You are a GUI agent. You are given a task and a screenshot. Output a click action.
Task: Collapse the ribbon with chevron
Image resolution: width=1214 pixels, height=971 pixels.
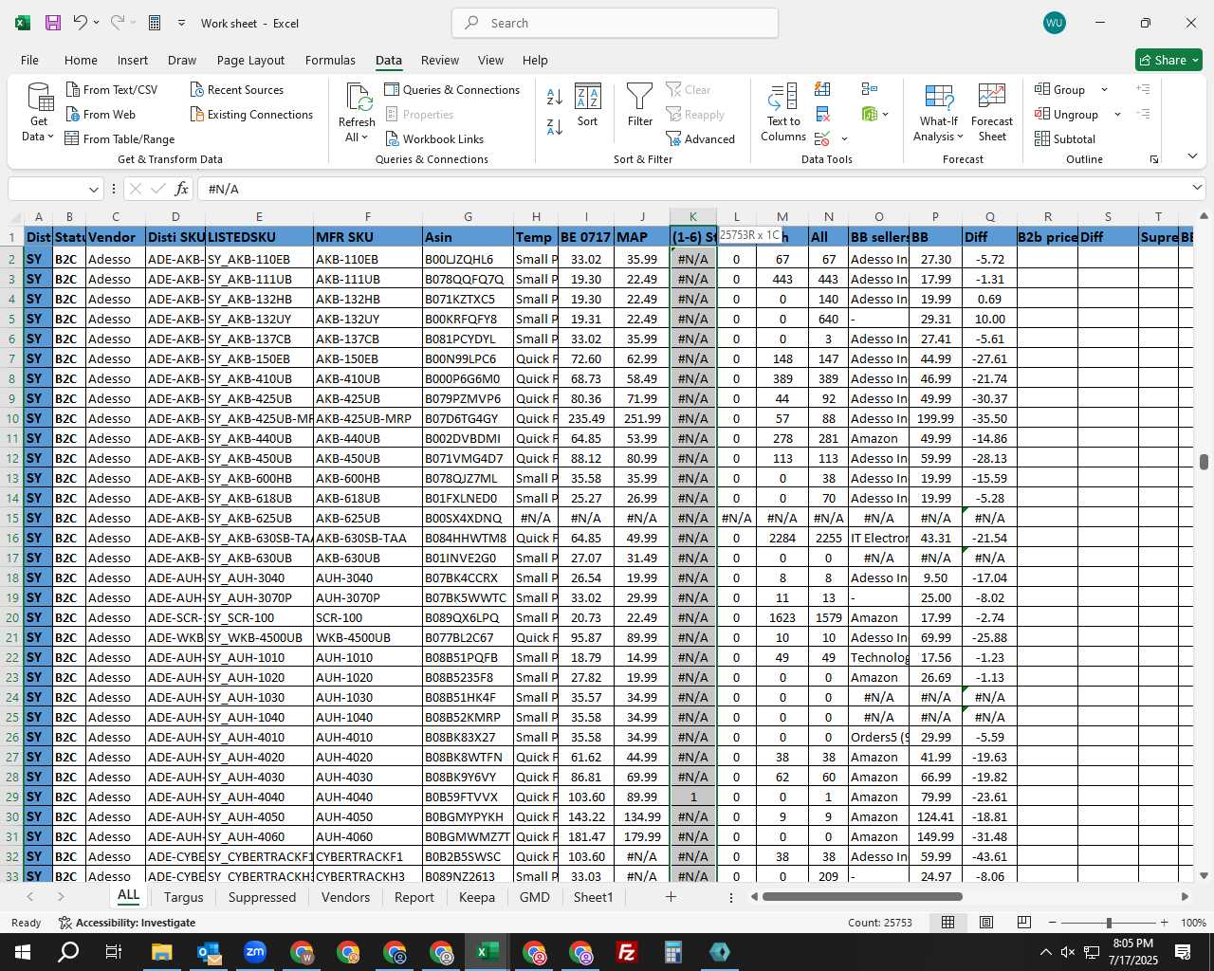coord(1192,156)
